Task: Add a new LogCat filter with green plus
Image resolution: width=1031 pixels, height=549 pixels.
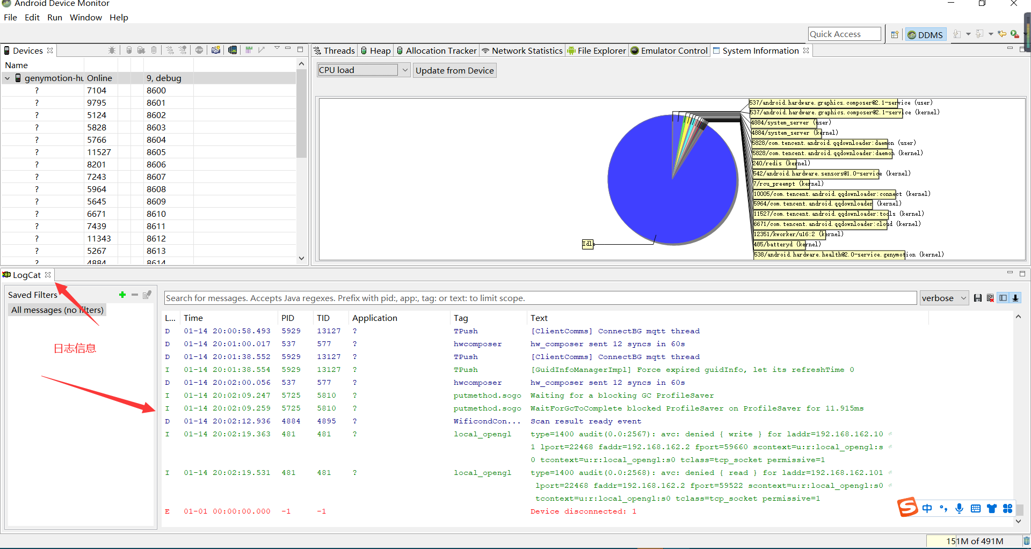Action: pos(122,295)
